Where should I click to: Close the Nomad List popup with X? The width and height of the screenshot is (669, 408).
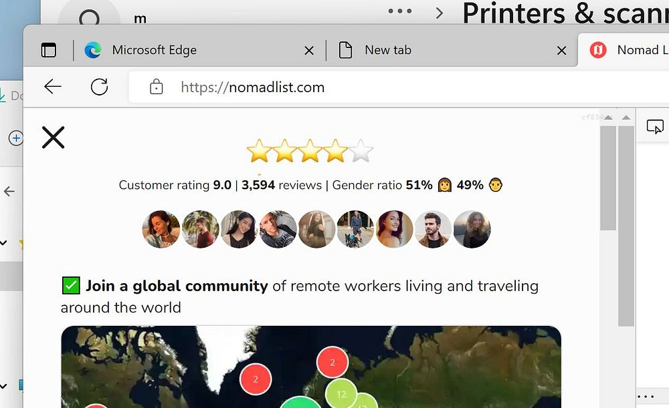54,137
